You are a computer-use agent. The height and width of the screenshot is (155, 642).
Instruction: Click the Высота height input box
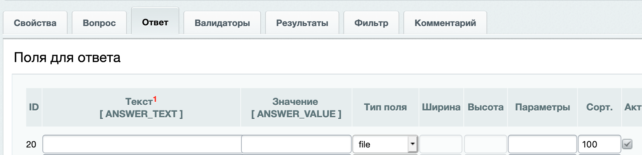pos(485,144)
